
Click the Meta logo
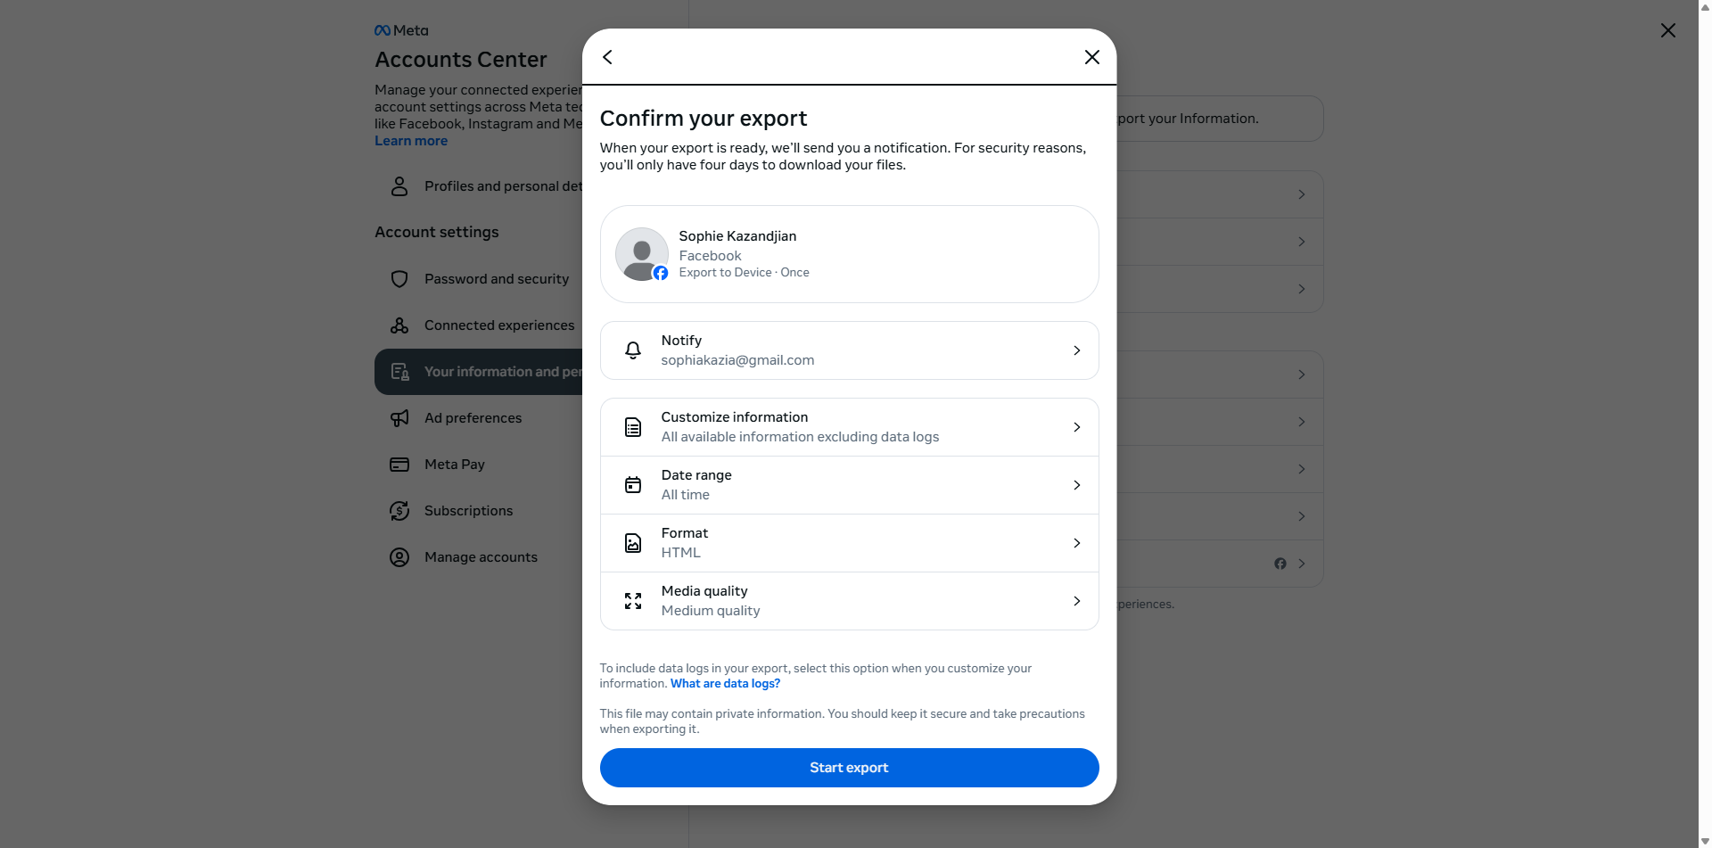tap(401, 30)
